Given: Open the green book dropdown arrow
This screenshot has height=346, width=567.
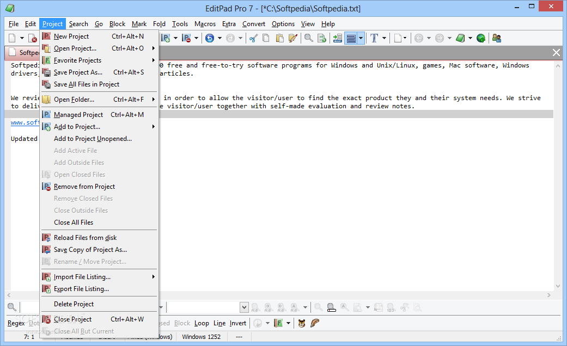Looking at the screenshot, I should (x=470, y=38).
